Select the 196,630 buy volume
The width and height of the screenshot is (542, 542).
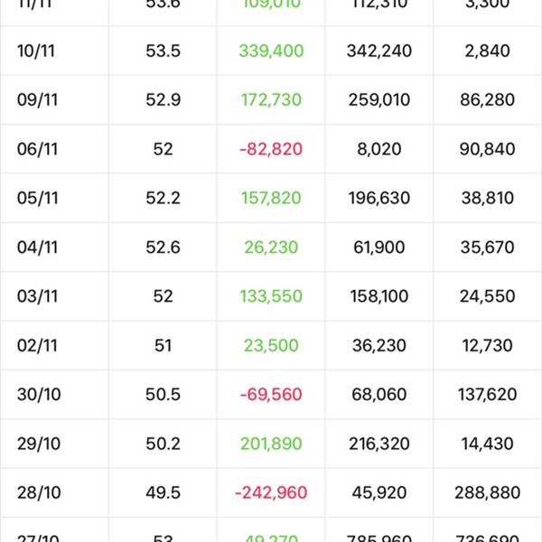(379, 198)
